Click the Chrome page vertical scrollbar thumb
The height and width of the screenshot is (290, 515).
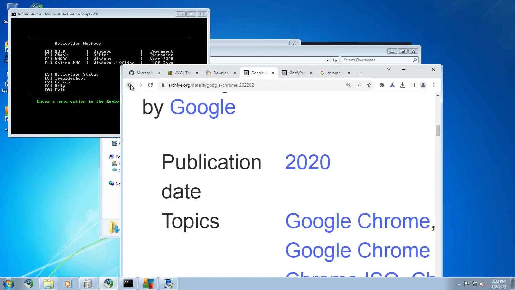pos(438,130)
